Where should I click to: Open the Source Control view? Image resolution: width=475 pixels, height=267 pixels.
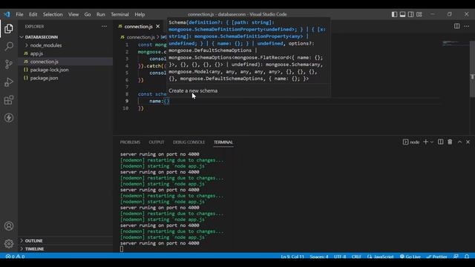tap(9, 65)
